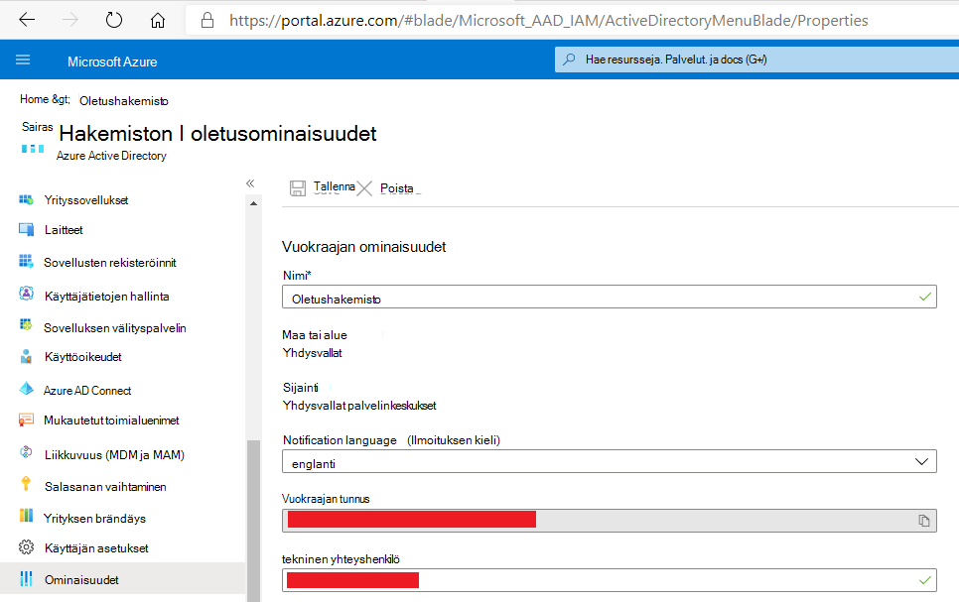Click the Tallenna save disk icon
Screen dimensions: 959x602
click(298, 188)
